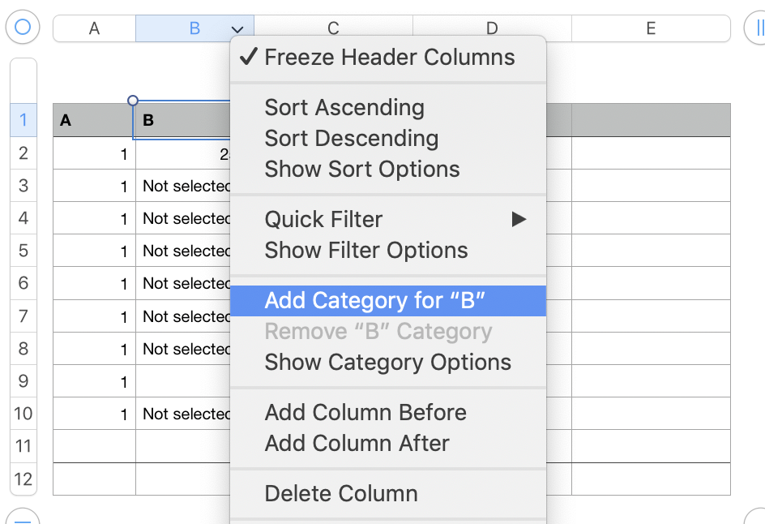Choose Sort Descending
This screenshot has height=524, width=765.
pos(351,139)
